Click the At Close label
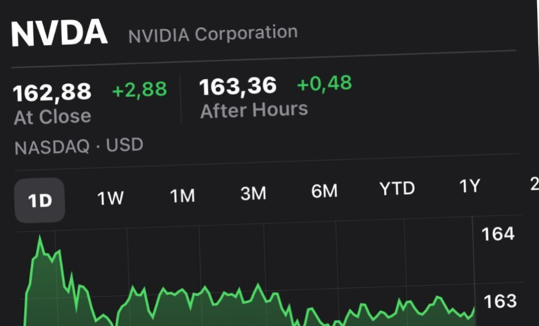539x326 pixels. pos(52,116)
